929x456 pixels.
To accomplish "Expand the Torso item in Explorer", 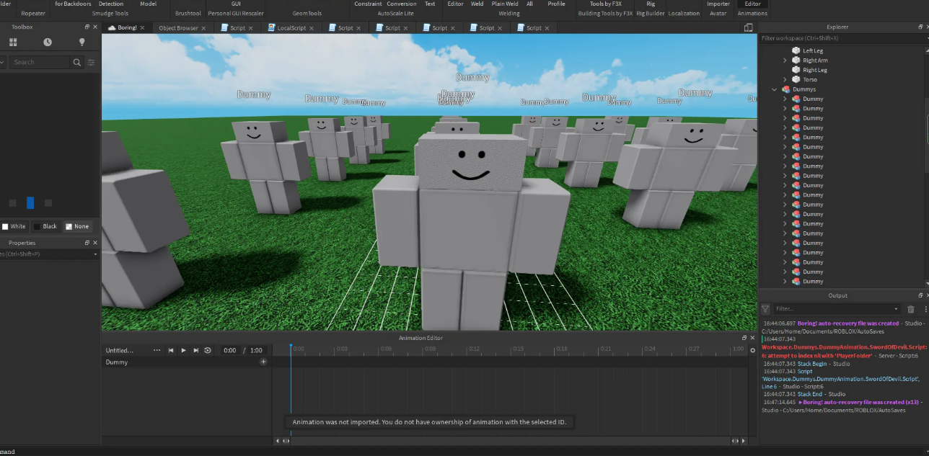I will click(785, 79).
